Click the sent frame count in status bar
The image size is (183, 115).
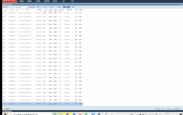170,109
